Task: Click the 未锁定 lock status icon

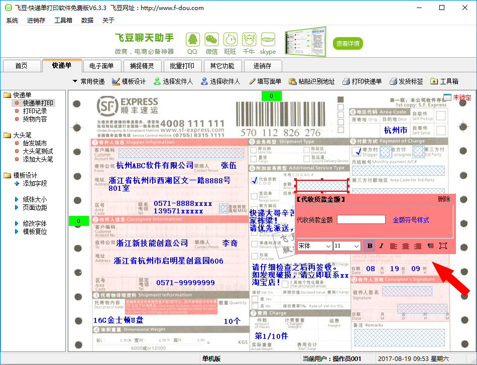Action: 447,97
